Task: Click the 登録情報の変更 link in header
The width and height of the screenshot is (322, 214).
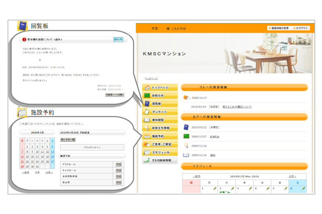Action: (279, 28)
